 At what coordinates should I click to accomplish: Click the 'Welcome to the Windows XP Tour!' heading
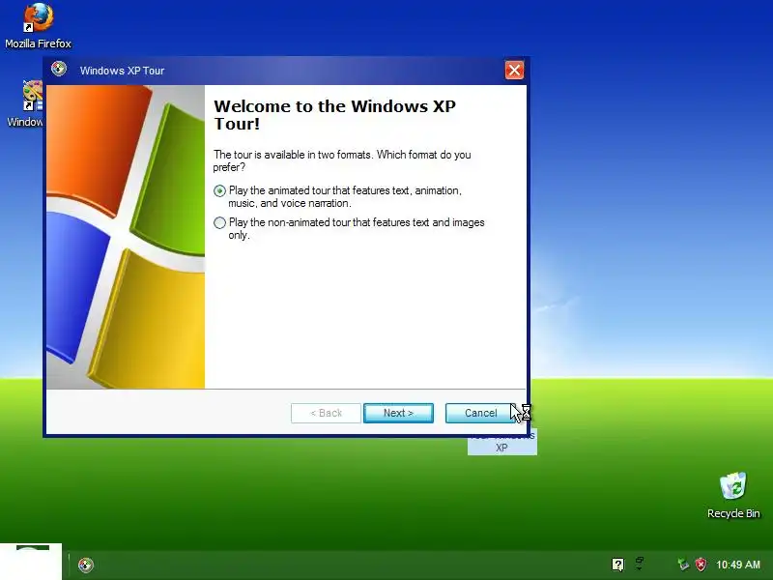[334, 115]
